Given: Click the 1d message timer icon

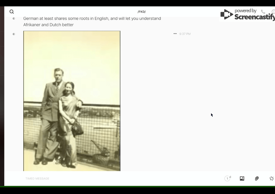Looking at the screenshot, I should [227, 178].
